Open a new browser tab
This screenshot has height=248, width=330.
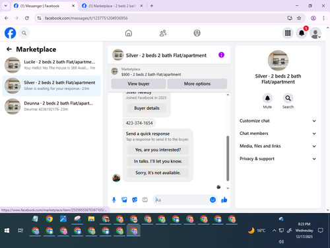coord(152,6)
